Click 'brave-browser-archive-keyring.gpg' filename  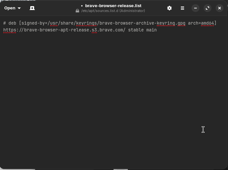[142, 23]
